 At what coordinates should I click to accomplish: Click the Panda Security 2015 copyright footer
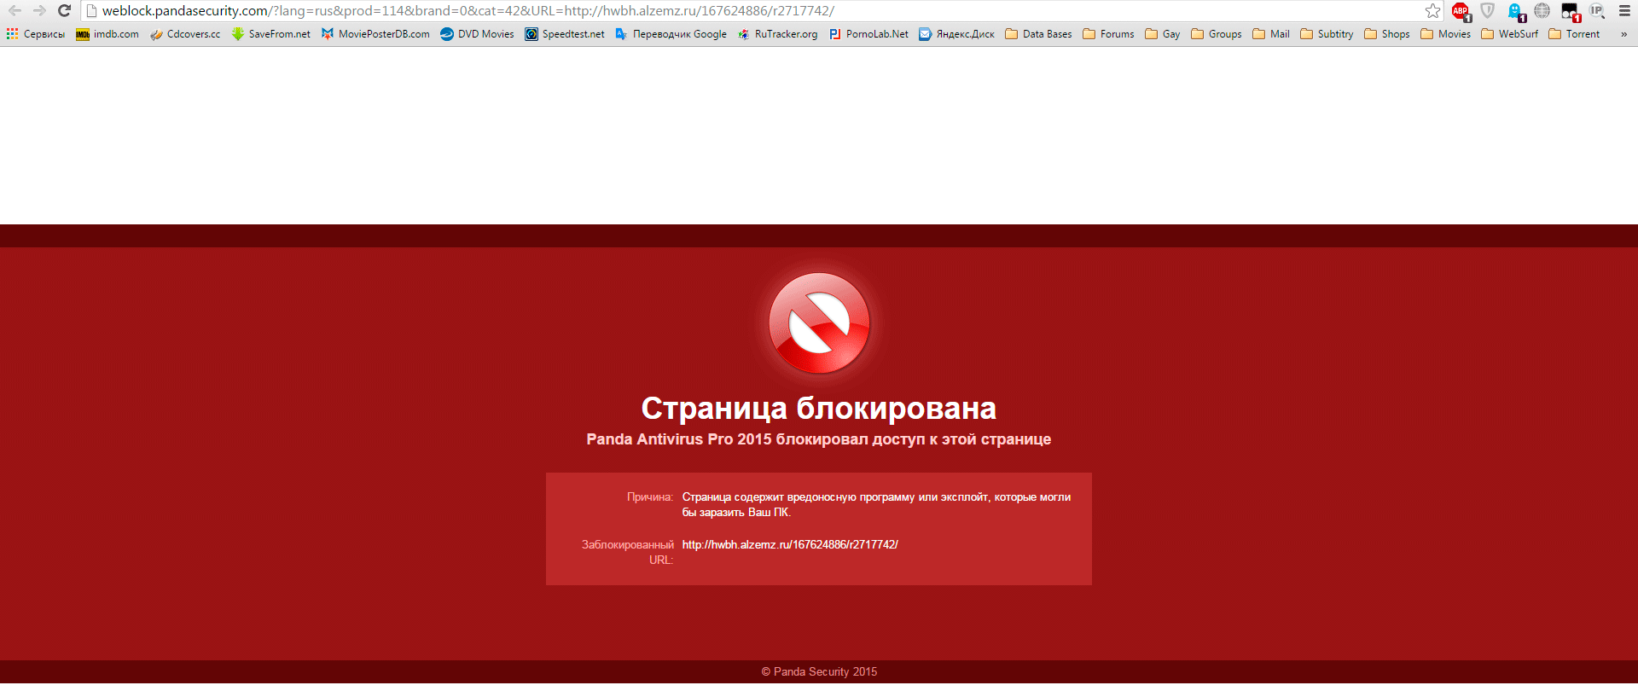[819, 672]
